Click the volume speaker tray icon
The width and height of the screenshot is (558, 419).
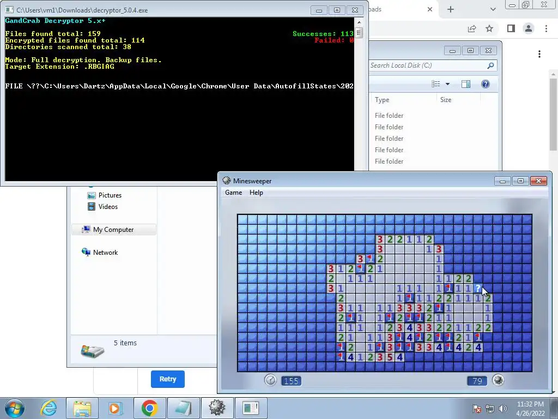(502, 409)
